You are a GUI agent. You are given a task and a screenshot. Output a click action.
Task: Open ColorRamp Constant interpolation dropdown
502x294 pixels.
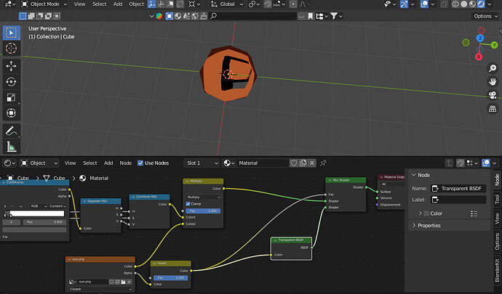[57, 206]
